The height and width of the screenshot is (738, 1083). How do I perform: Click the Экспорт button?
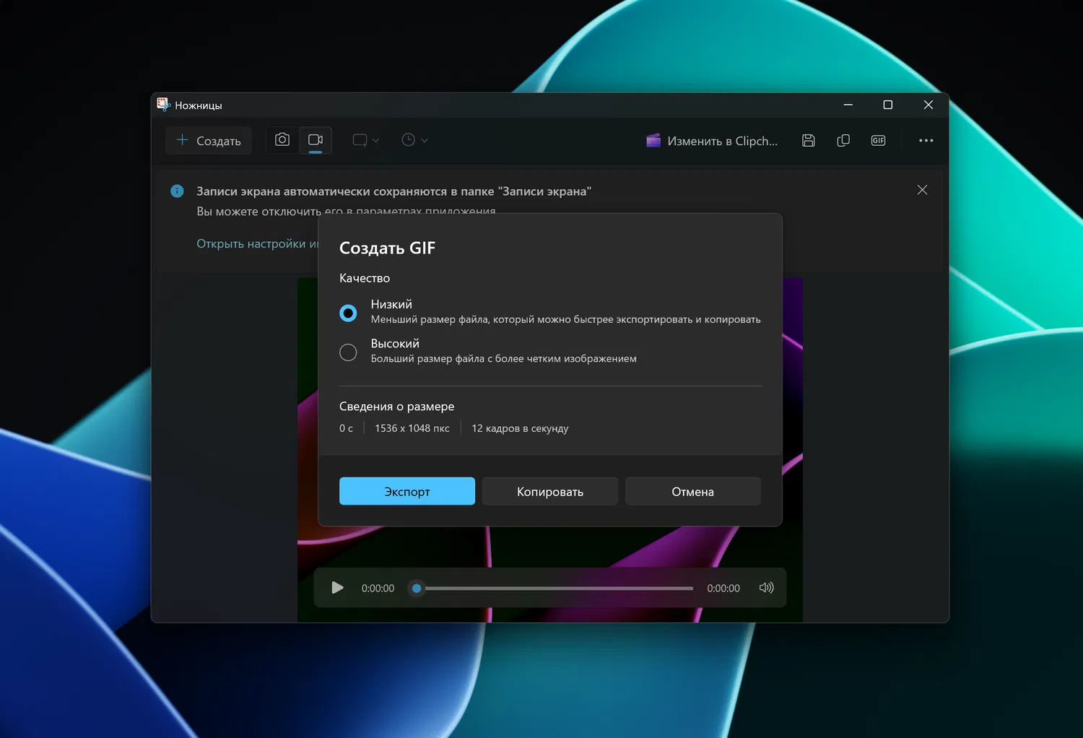click(x=407, y=491)
